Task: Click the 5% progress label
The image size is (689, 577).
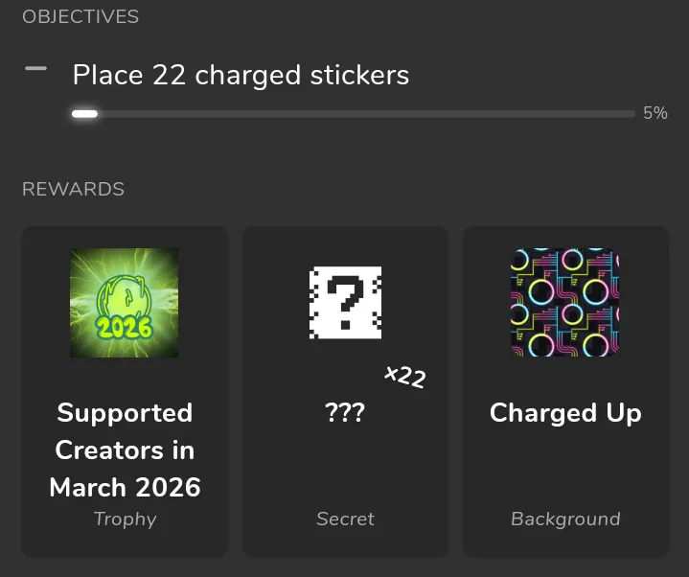Action: (x=655, y=113)
